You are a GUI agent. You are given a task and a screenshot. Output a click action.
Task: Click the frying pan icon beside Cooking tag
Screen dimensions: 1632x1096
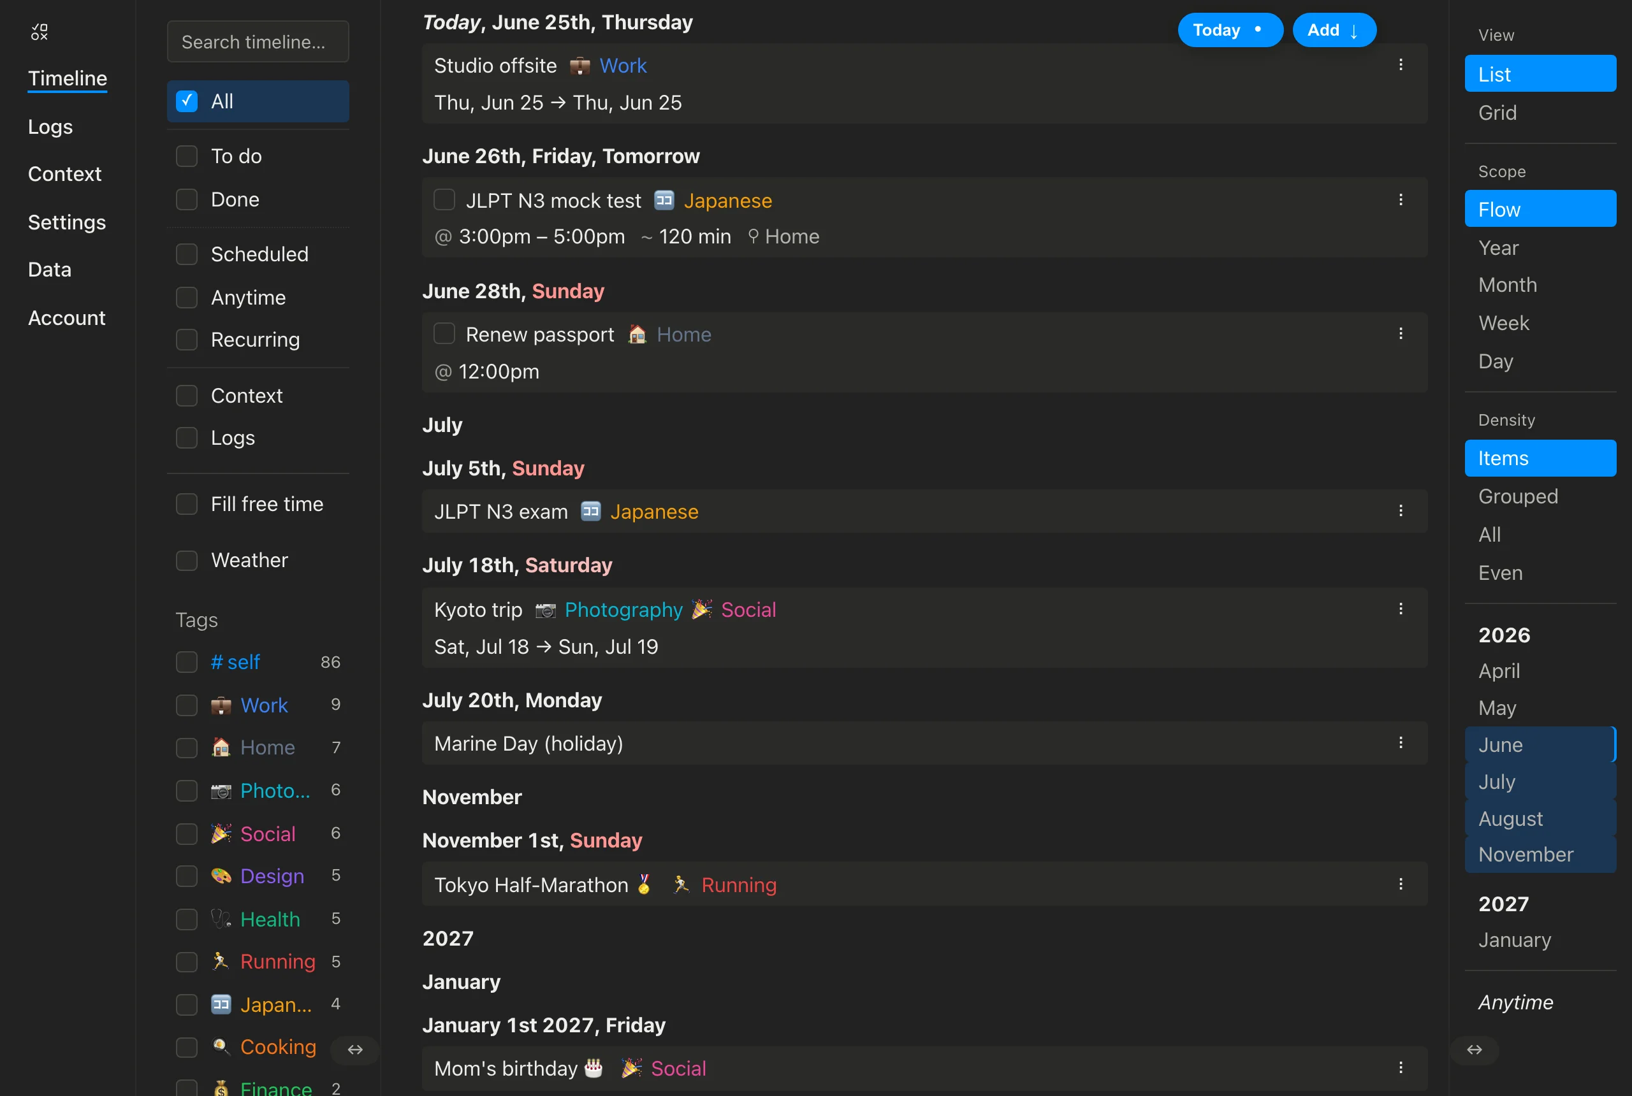pos(221,1046)
